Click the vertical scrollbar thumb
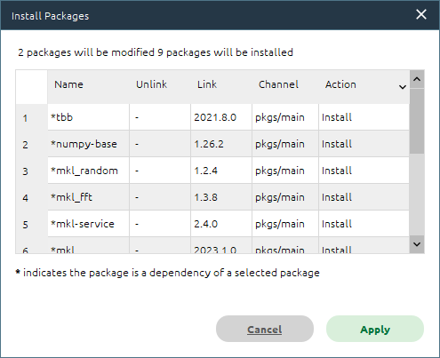 tap(417, 121)
